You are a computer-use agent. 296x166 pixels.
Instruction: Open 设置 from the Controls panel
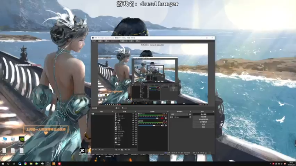[x=203, y=124]
